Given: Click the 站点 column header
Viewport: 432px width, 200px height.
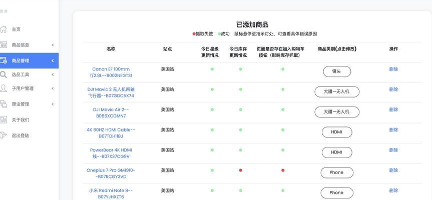Looking at the screenshot, I should click(168, 49).
